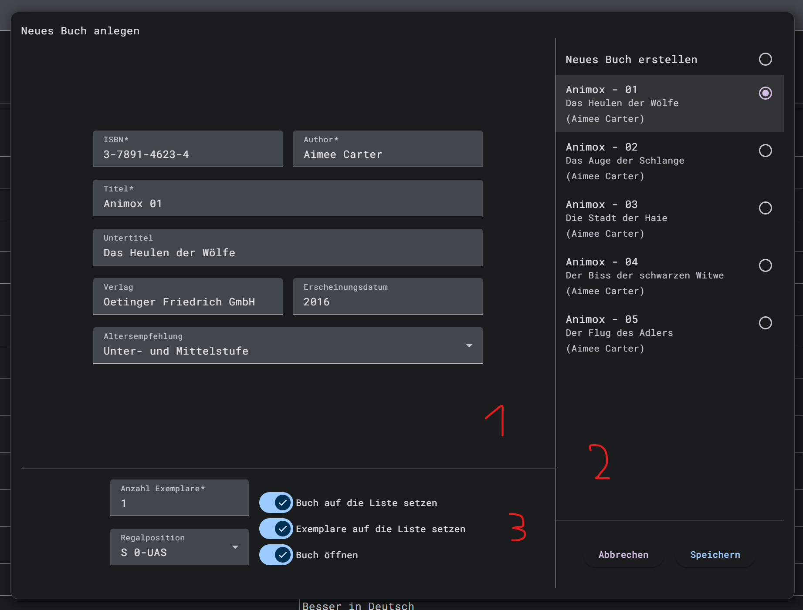The height and width of the screenshot is (610, 803).
Task: Confirm Animox - 01 is selected
Action: click(x=765, y=93)
